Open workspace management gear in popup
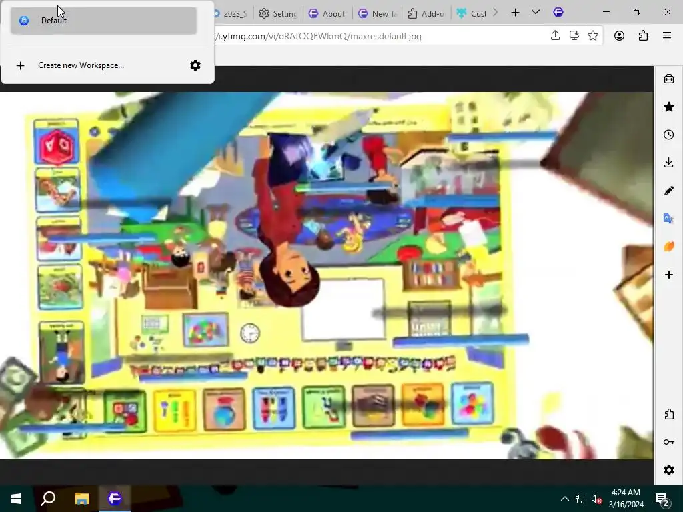The height and width of the screenshot is (512, 683). [195, 65]
